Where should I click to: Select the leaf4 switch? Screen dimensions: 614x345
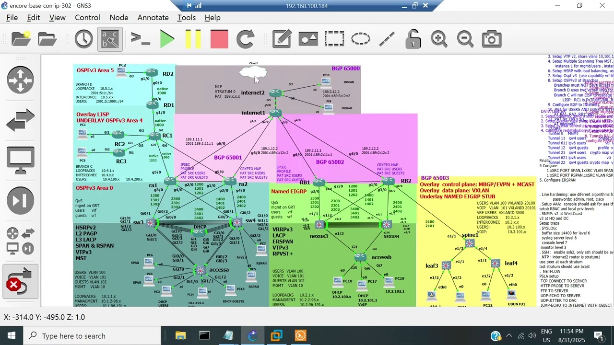tap(495, 263)
